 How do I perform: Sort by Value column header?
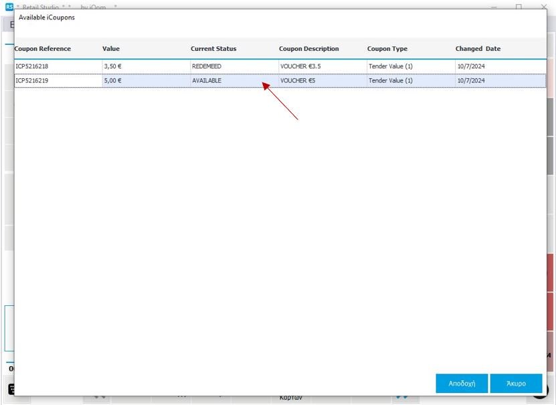pos(111,49)
